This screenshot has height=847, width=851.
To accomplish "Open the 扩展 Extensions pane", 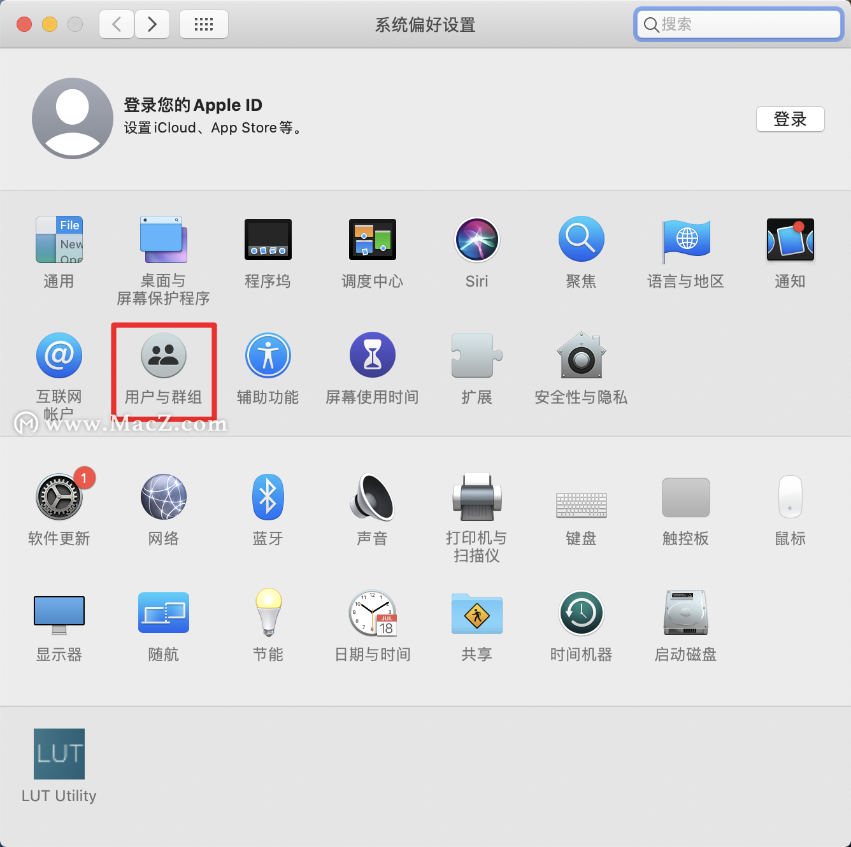I will click(x=477, y=355).
